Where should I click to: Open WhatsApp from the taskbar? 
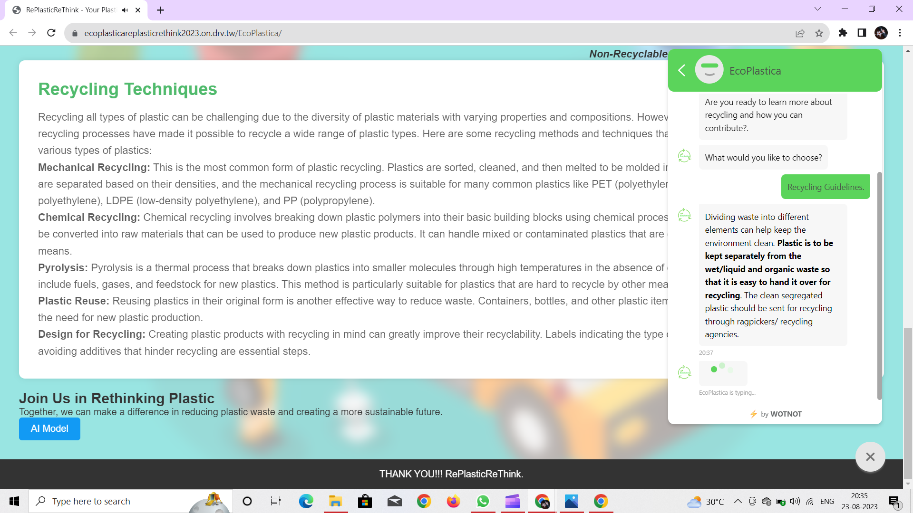483,501
